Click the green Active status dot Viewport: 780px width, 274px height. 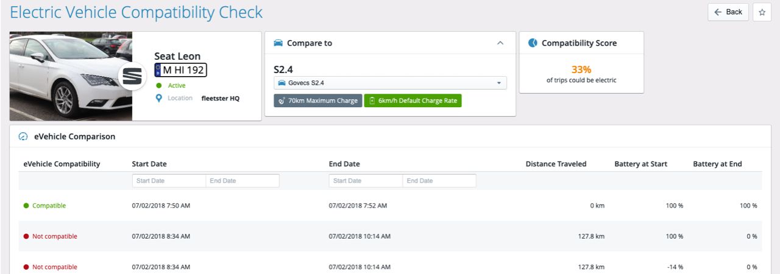[159, 86]
